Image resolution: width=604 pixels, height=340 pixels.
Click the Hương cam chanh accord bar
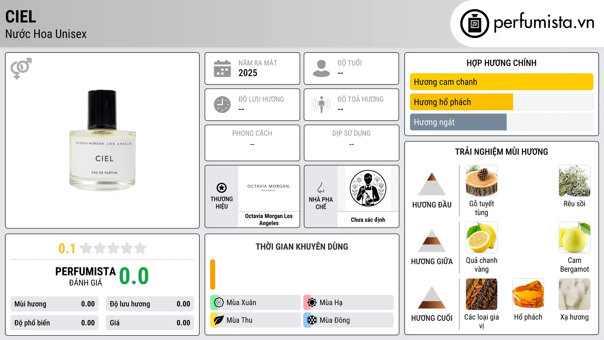(501, 82)
